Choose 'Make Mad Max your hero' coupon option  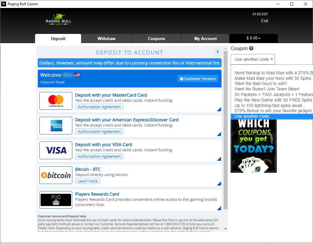pos(272,78)
